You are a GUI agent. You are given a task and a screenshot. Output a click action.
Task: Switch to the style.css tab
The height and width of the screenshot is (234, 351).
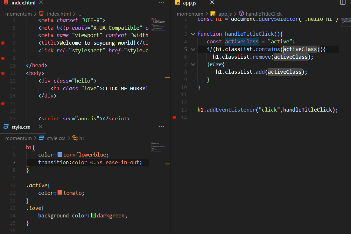(21, 127)
